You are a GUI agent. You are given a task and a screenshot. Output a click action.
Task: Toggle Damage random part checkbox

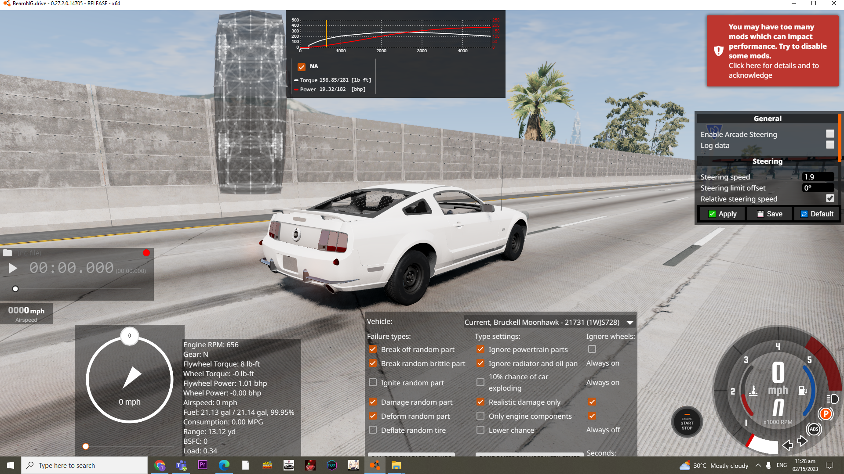pyautogui.click(x=373, y=402)
